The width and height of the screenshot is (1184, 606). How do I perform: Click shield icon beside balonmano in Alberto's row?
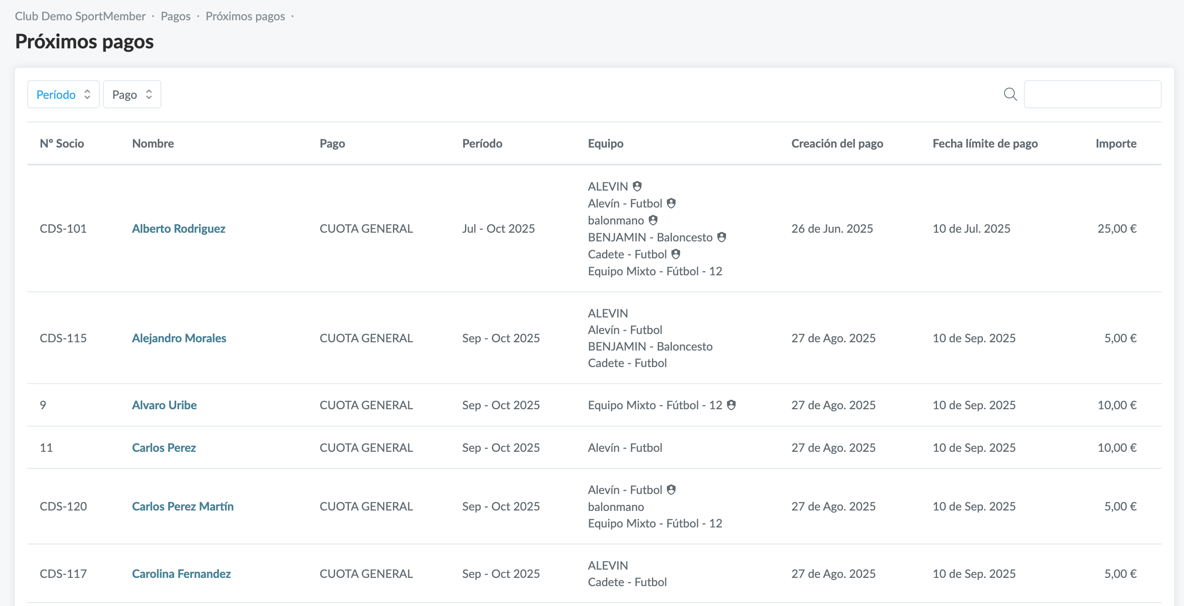tap(653, 220)
